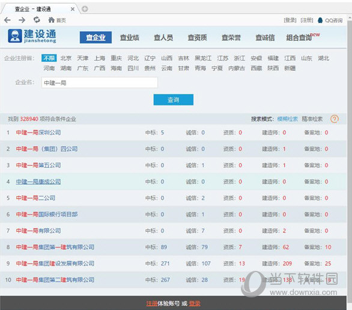The width and height of the screenshot is (352, 310).
Task: Open 中建一局第五公司 result
Action: 38,166
